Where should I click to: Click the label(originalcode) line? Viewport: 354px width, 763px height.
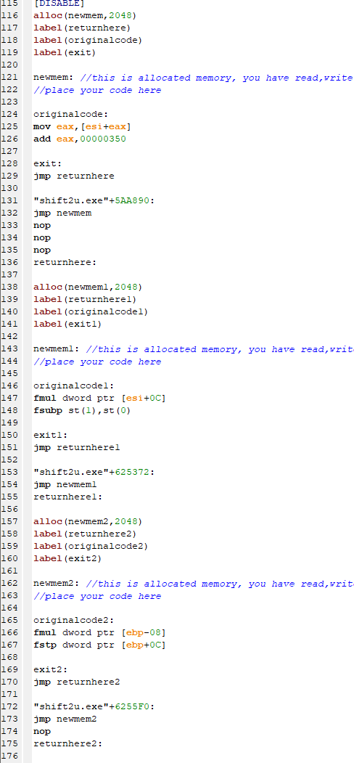coord(88,40)
